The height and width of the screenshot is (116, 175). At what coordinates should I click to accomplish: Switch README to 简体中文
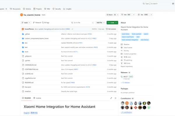point(34,113)
